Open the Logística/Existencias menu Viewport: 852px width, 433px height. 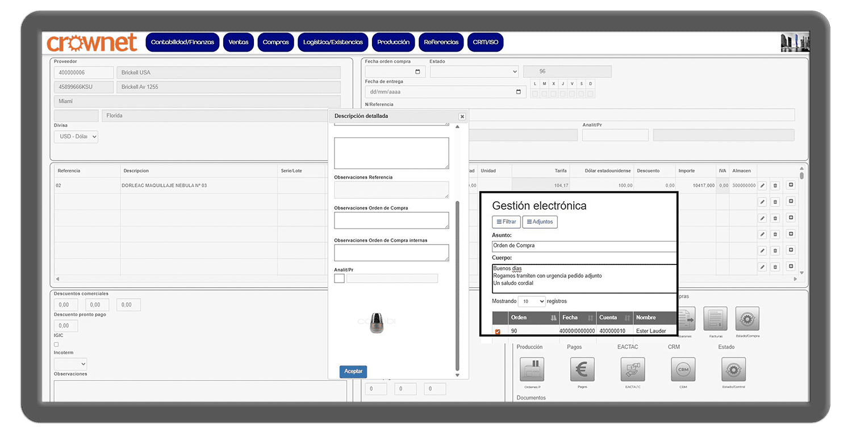click(x=333, y=43)
